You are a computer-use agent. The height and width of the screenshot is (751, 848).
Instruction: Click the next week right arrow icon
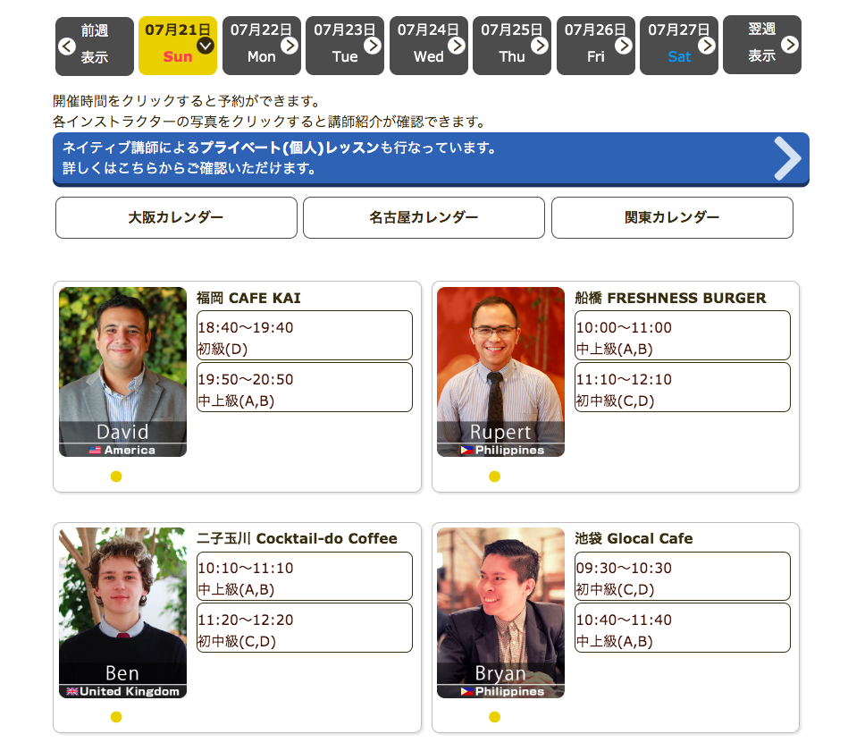(789, 45)
